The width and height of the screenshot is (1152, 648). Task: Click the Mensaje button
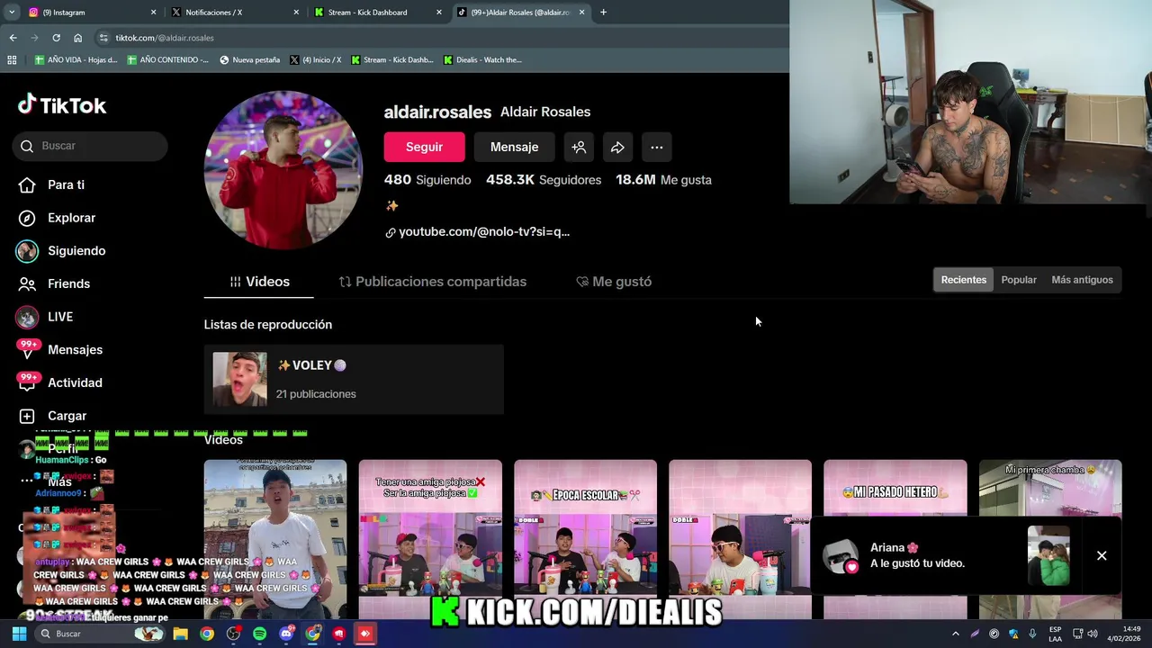[514, 147]
